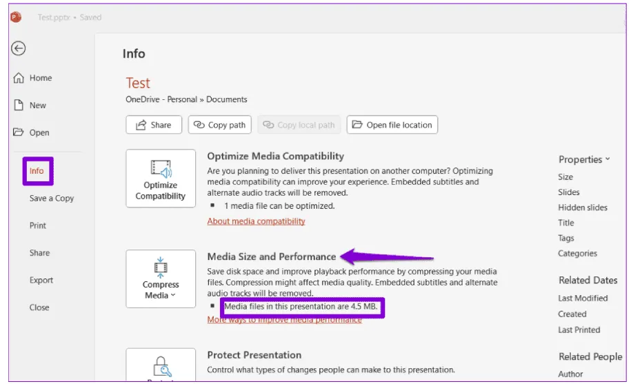Select Share in the left sidebar

(x=39, y=253)
